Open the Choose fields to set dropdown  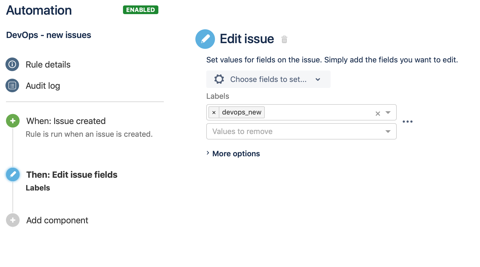point(268,79)
